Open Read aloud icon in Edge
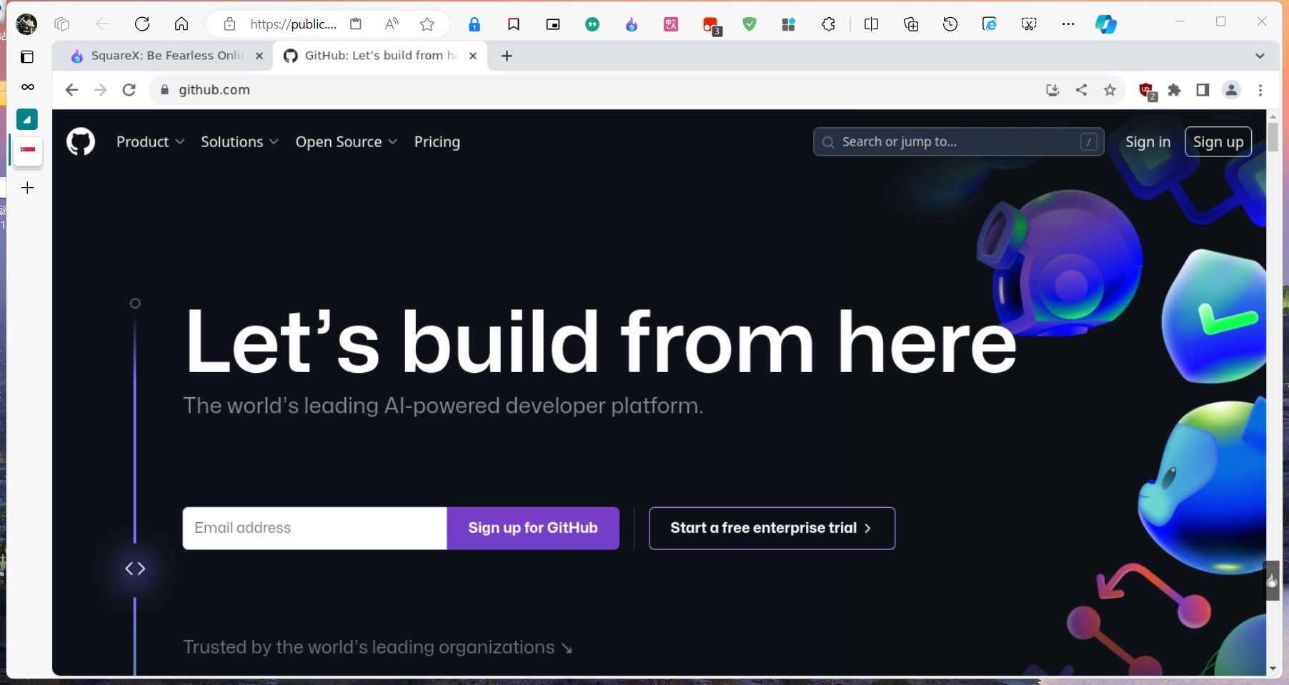The image size is (1289, 685). [392, 24]
